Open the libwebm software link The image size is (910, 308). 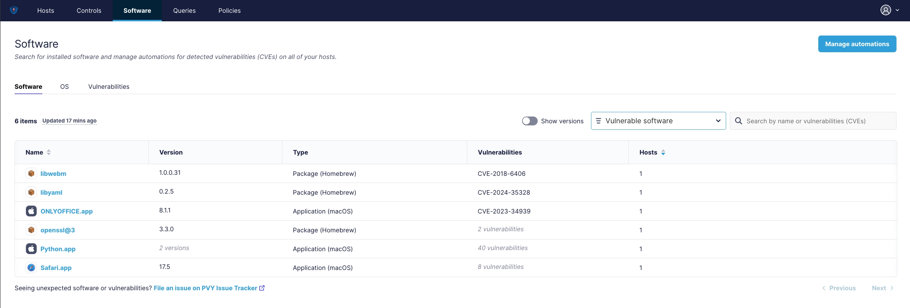point(53,173)
